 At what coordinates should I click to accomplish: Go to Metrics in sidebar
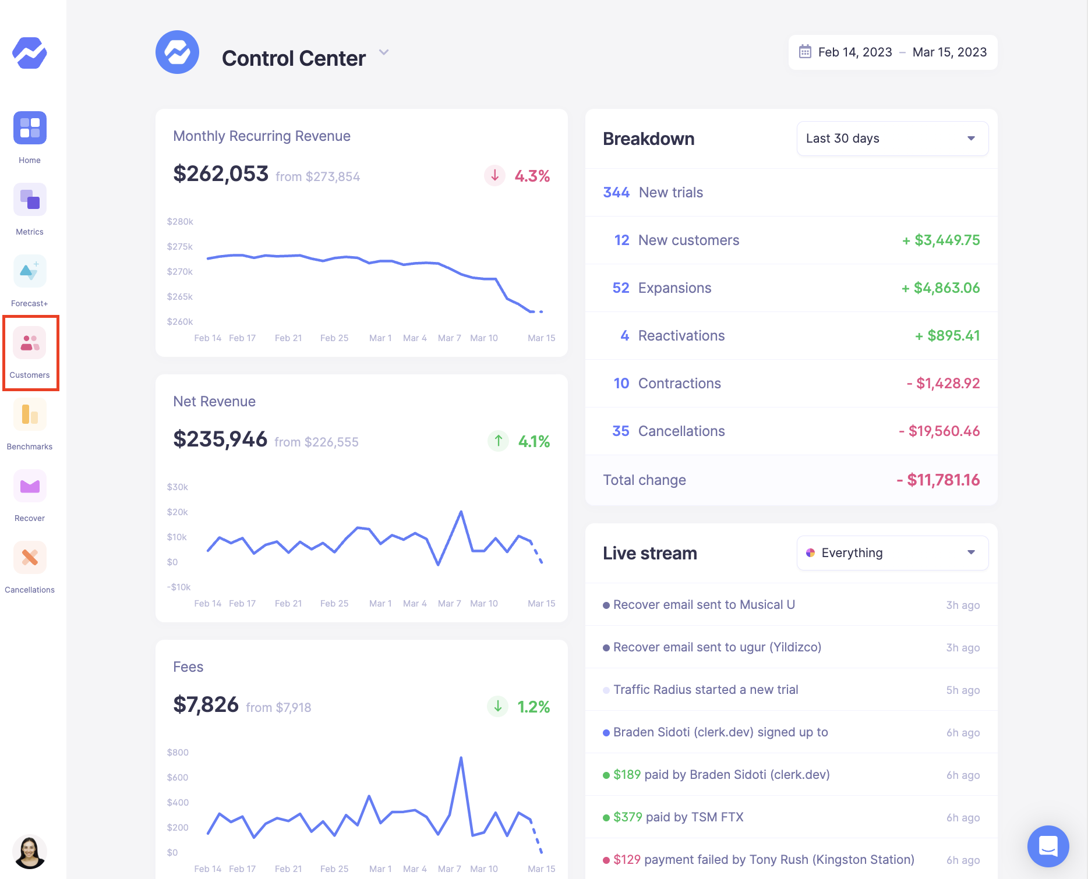(x=30, y=200)
